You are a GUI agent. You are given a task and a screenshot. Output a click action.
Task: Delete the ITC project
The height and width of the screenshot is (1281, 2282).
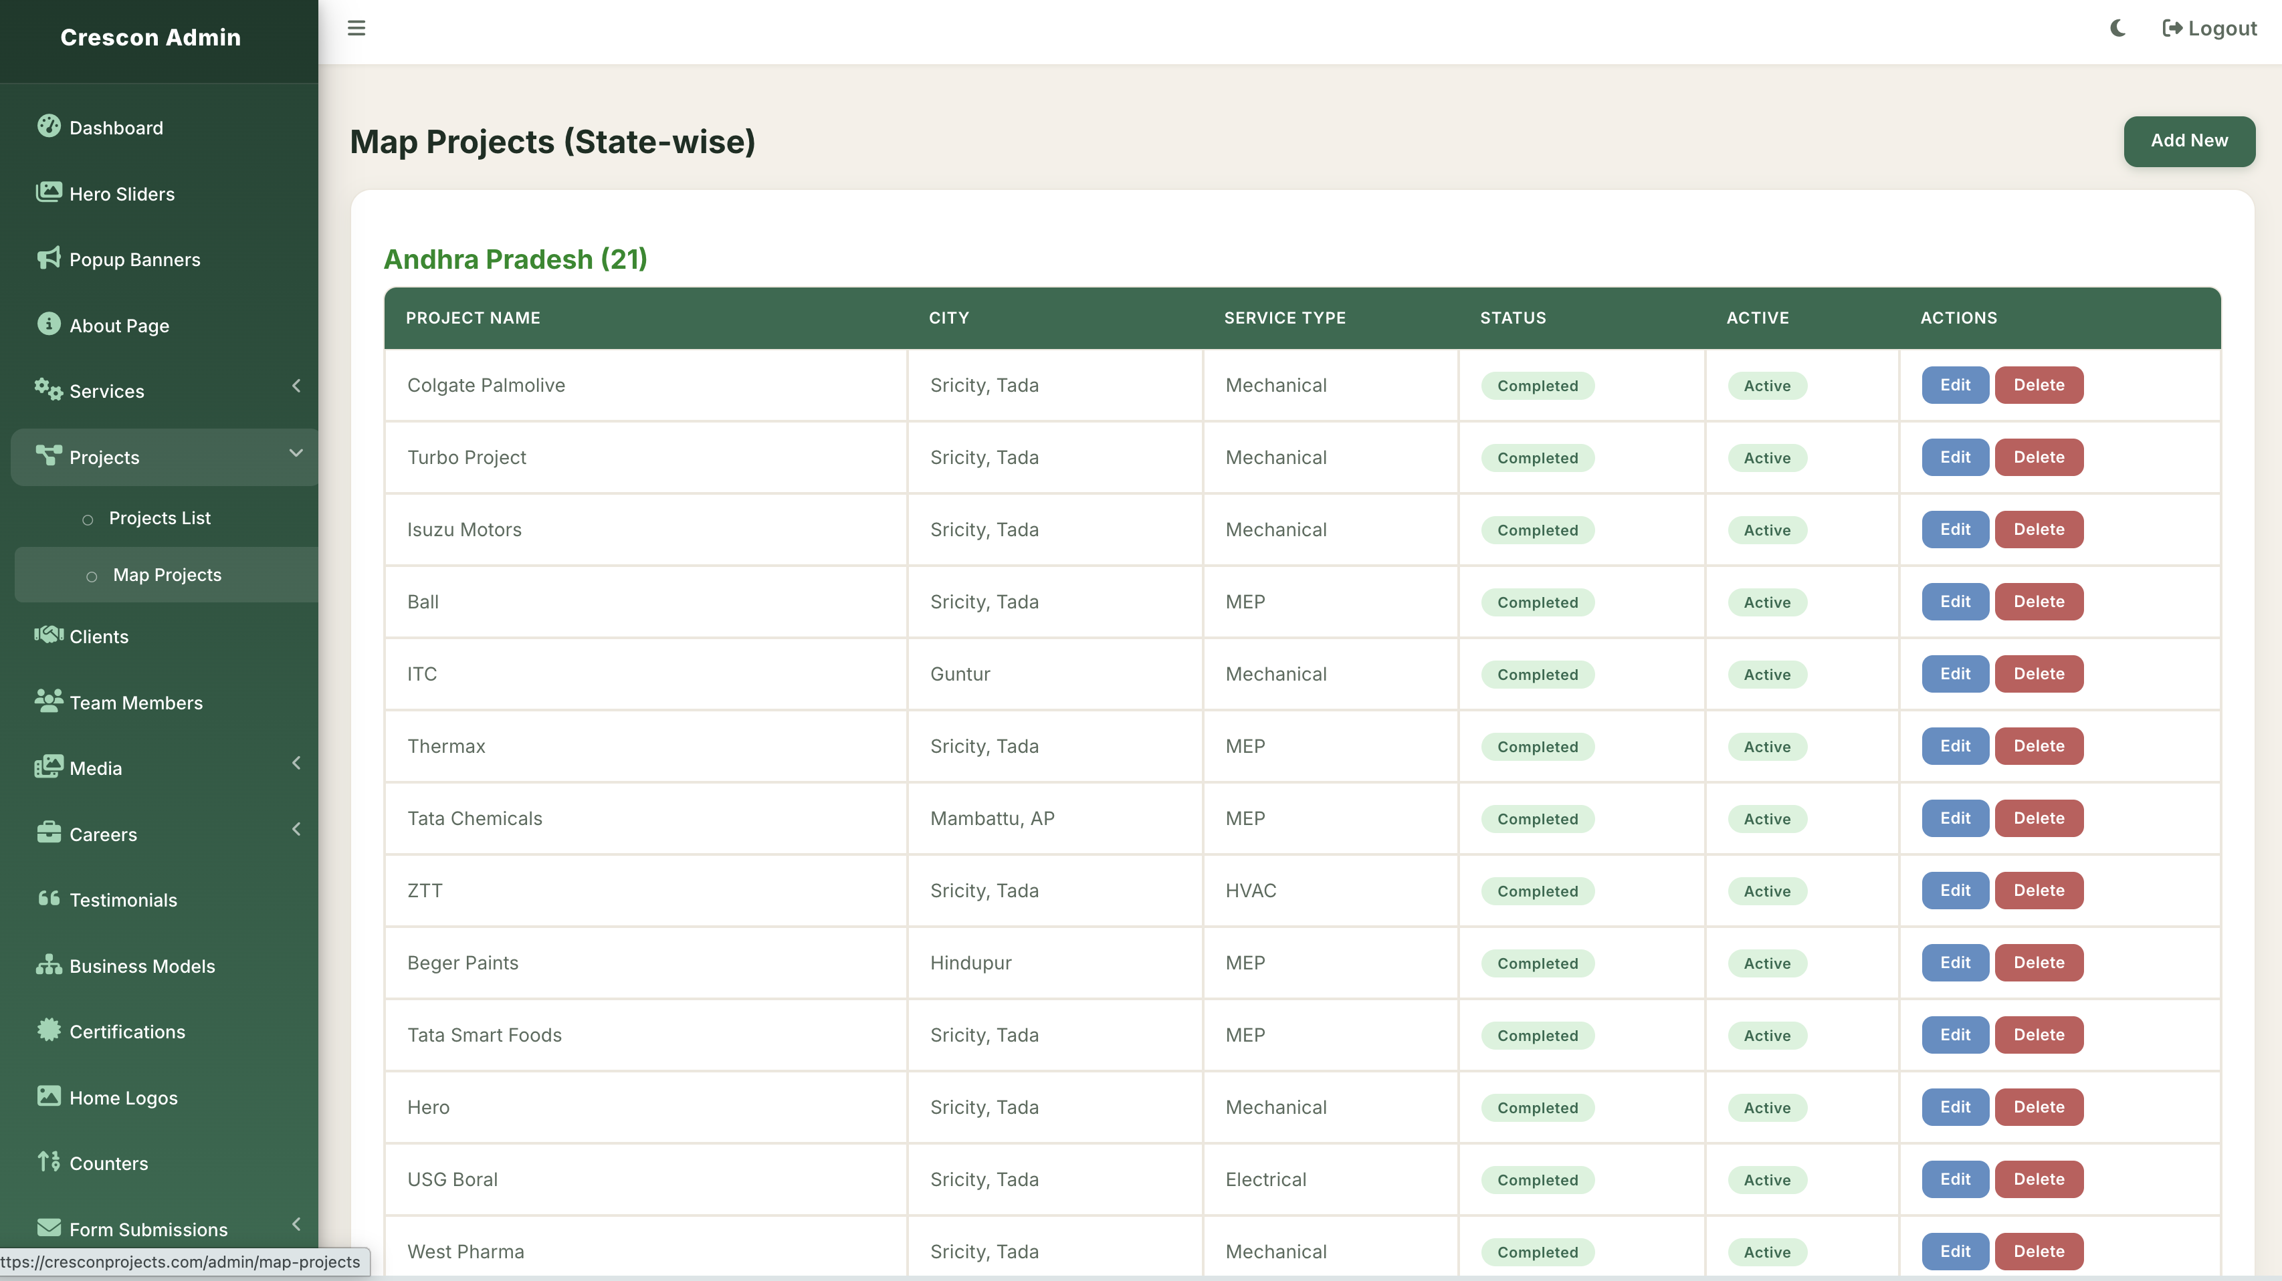point(2039,674)
